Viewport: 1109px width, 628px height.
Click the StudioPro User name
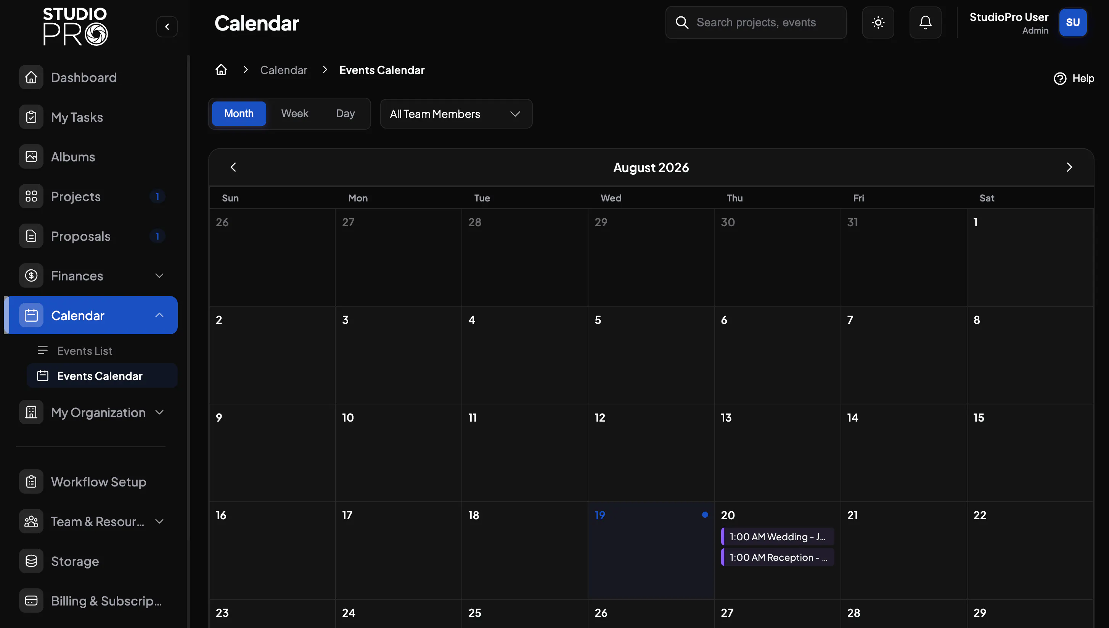pos(1009,17)
